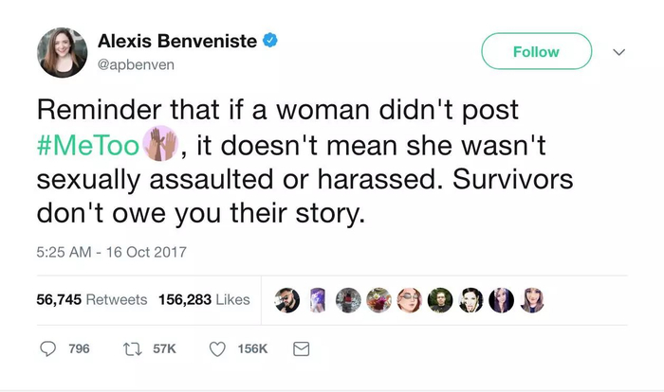Select the narrow purple rectangular liker avatar
Image resolution: width=664 pixels, height=392 pixels.
tap(318, 299)
